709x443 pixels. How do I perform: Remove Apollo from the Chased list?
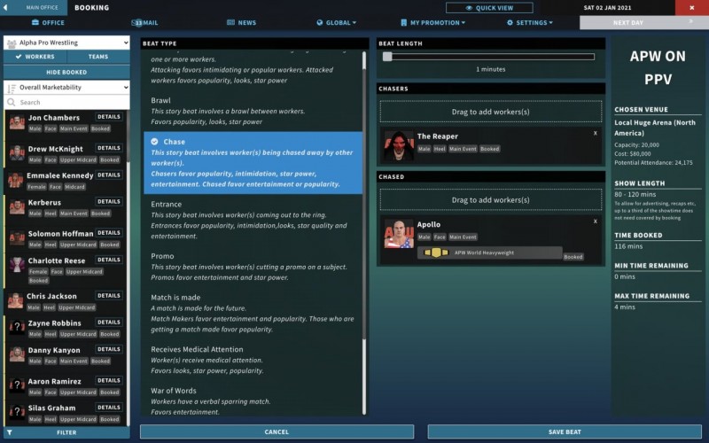(x=595, y=221)
